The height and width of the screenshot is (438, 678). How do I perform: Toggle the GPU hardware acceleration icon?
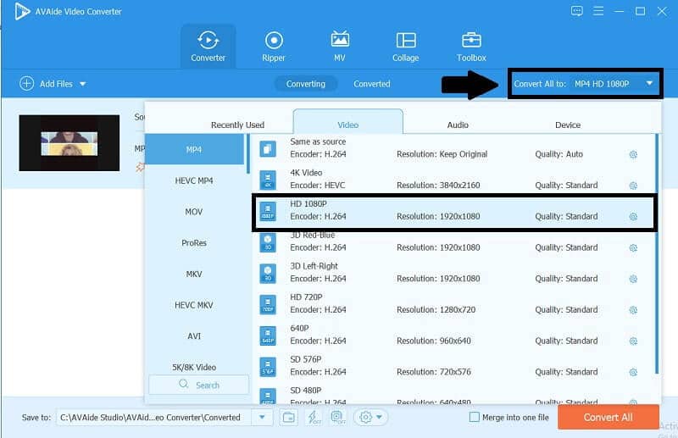click(338, 418)
